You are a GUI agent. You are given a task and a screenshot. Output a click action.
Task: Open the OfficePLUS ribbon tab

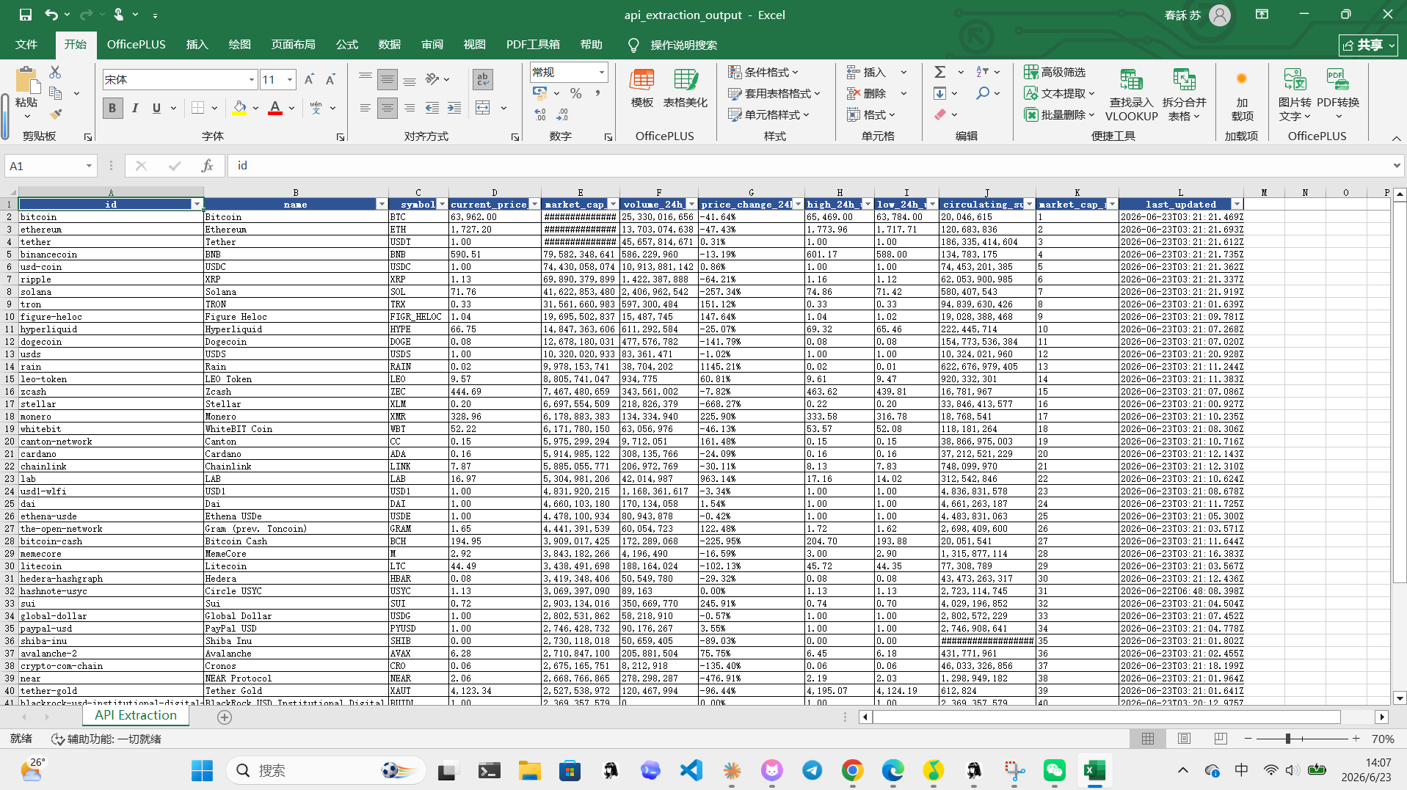pos(136,45)
